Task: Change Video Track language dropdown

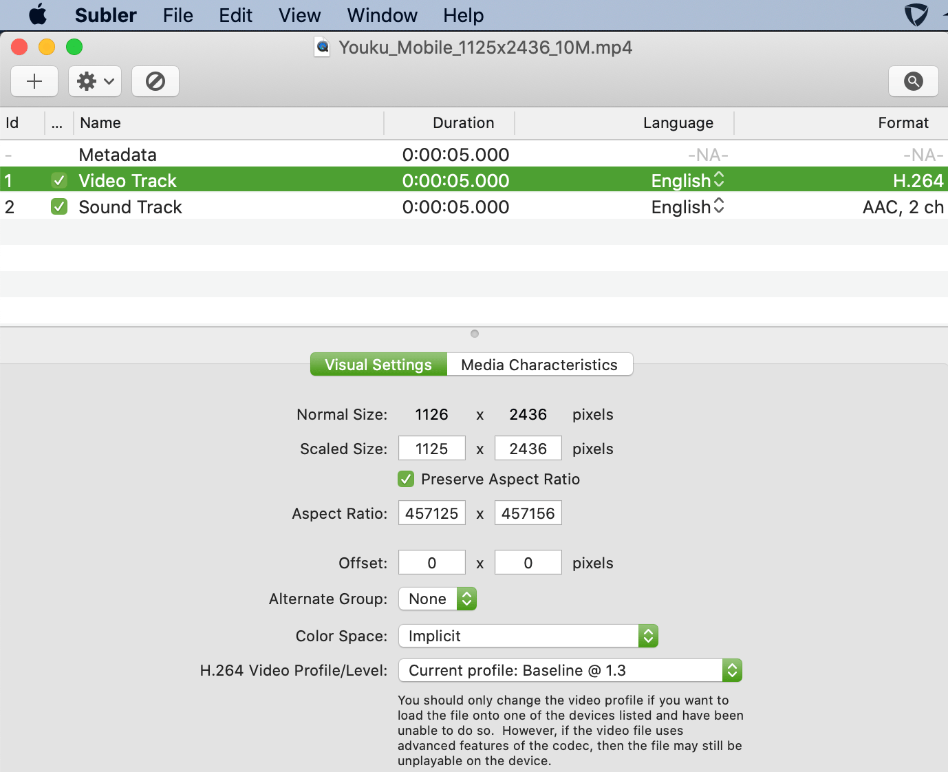Action: [x=688, y=180]
